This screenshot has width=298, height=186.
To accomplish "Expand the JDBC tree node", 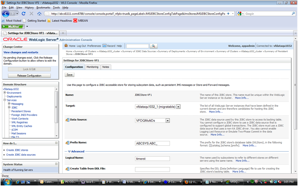I will (9, 107).
